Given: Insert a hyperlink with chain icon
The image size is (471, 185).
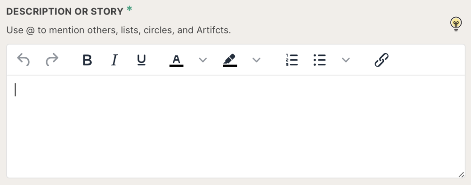Looking at the screenshot, I should click(x=382, y=60).
